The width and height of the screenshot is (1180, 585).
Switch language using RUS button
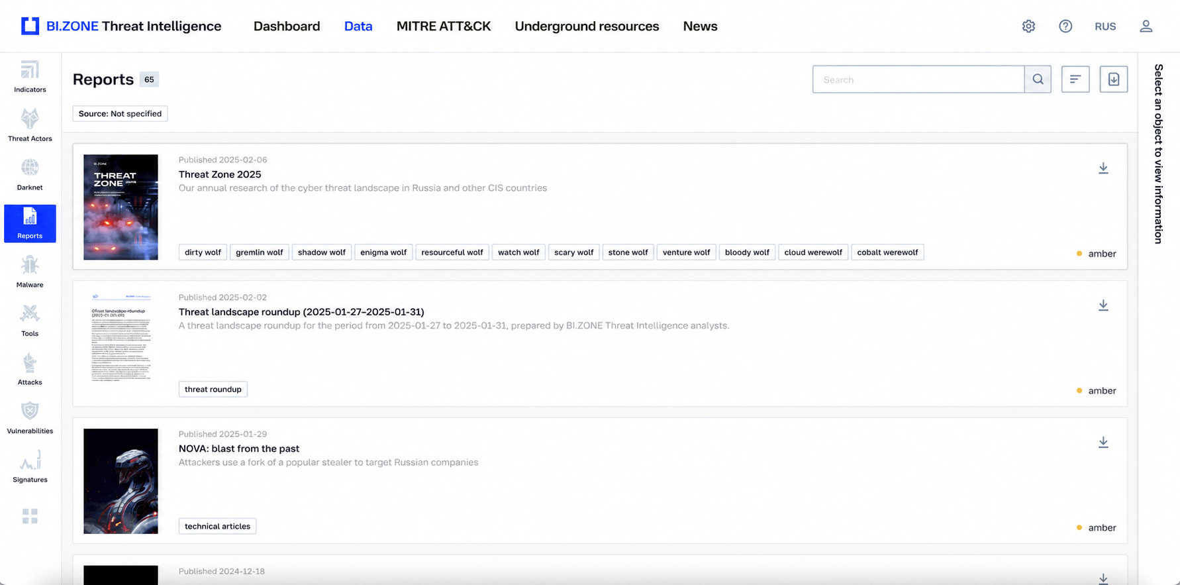click(1105, 27)
